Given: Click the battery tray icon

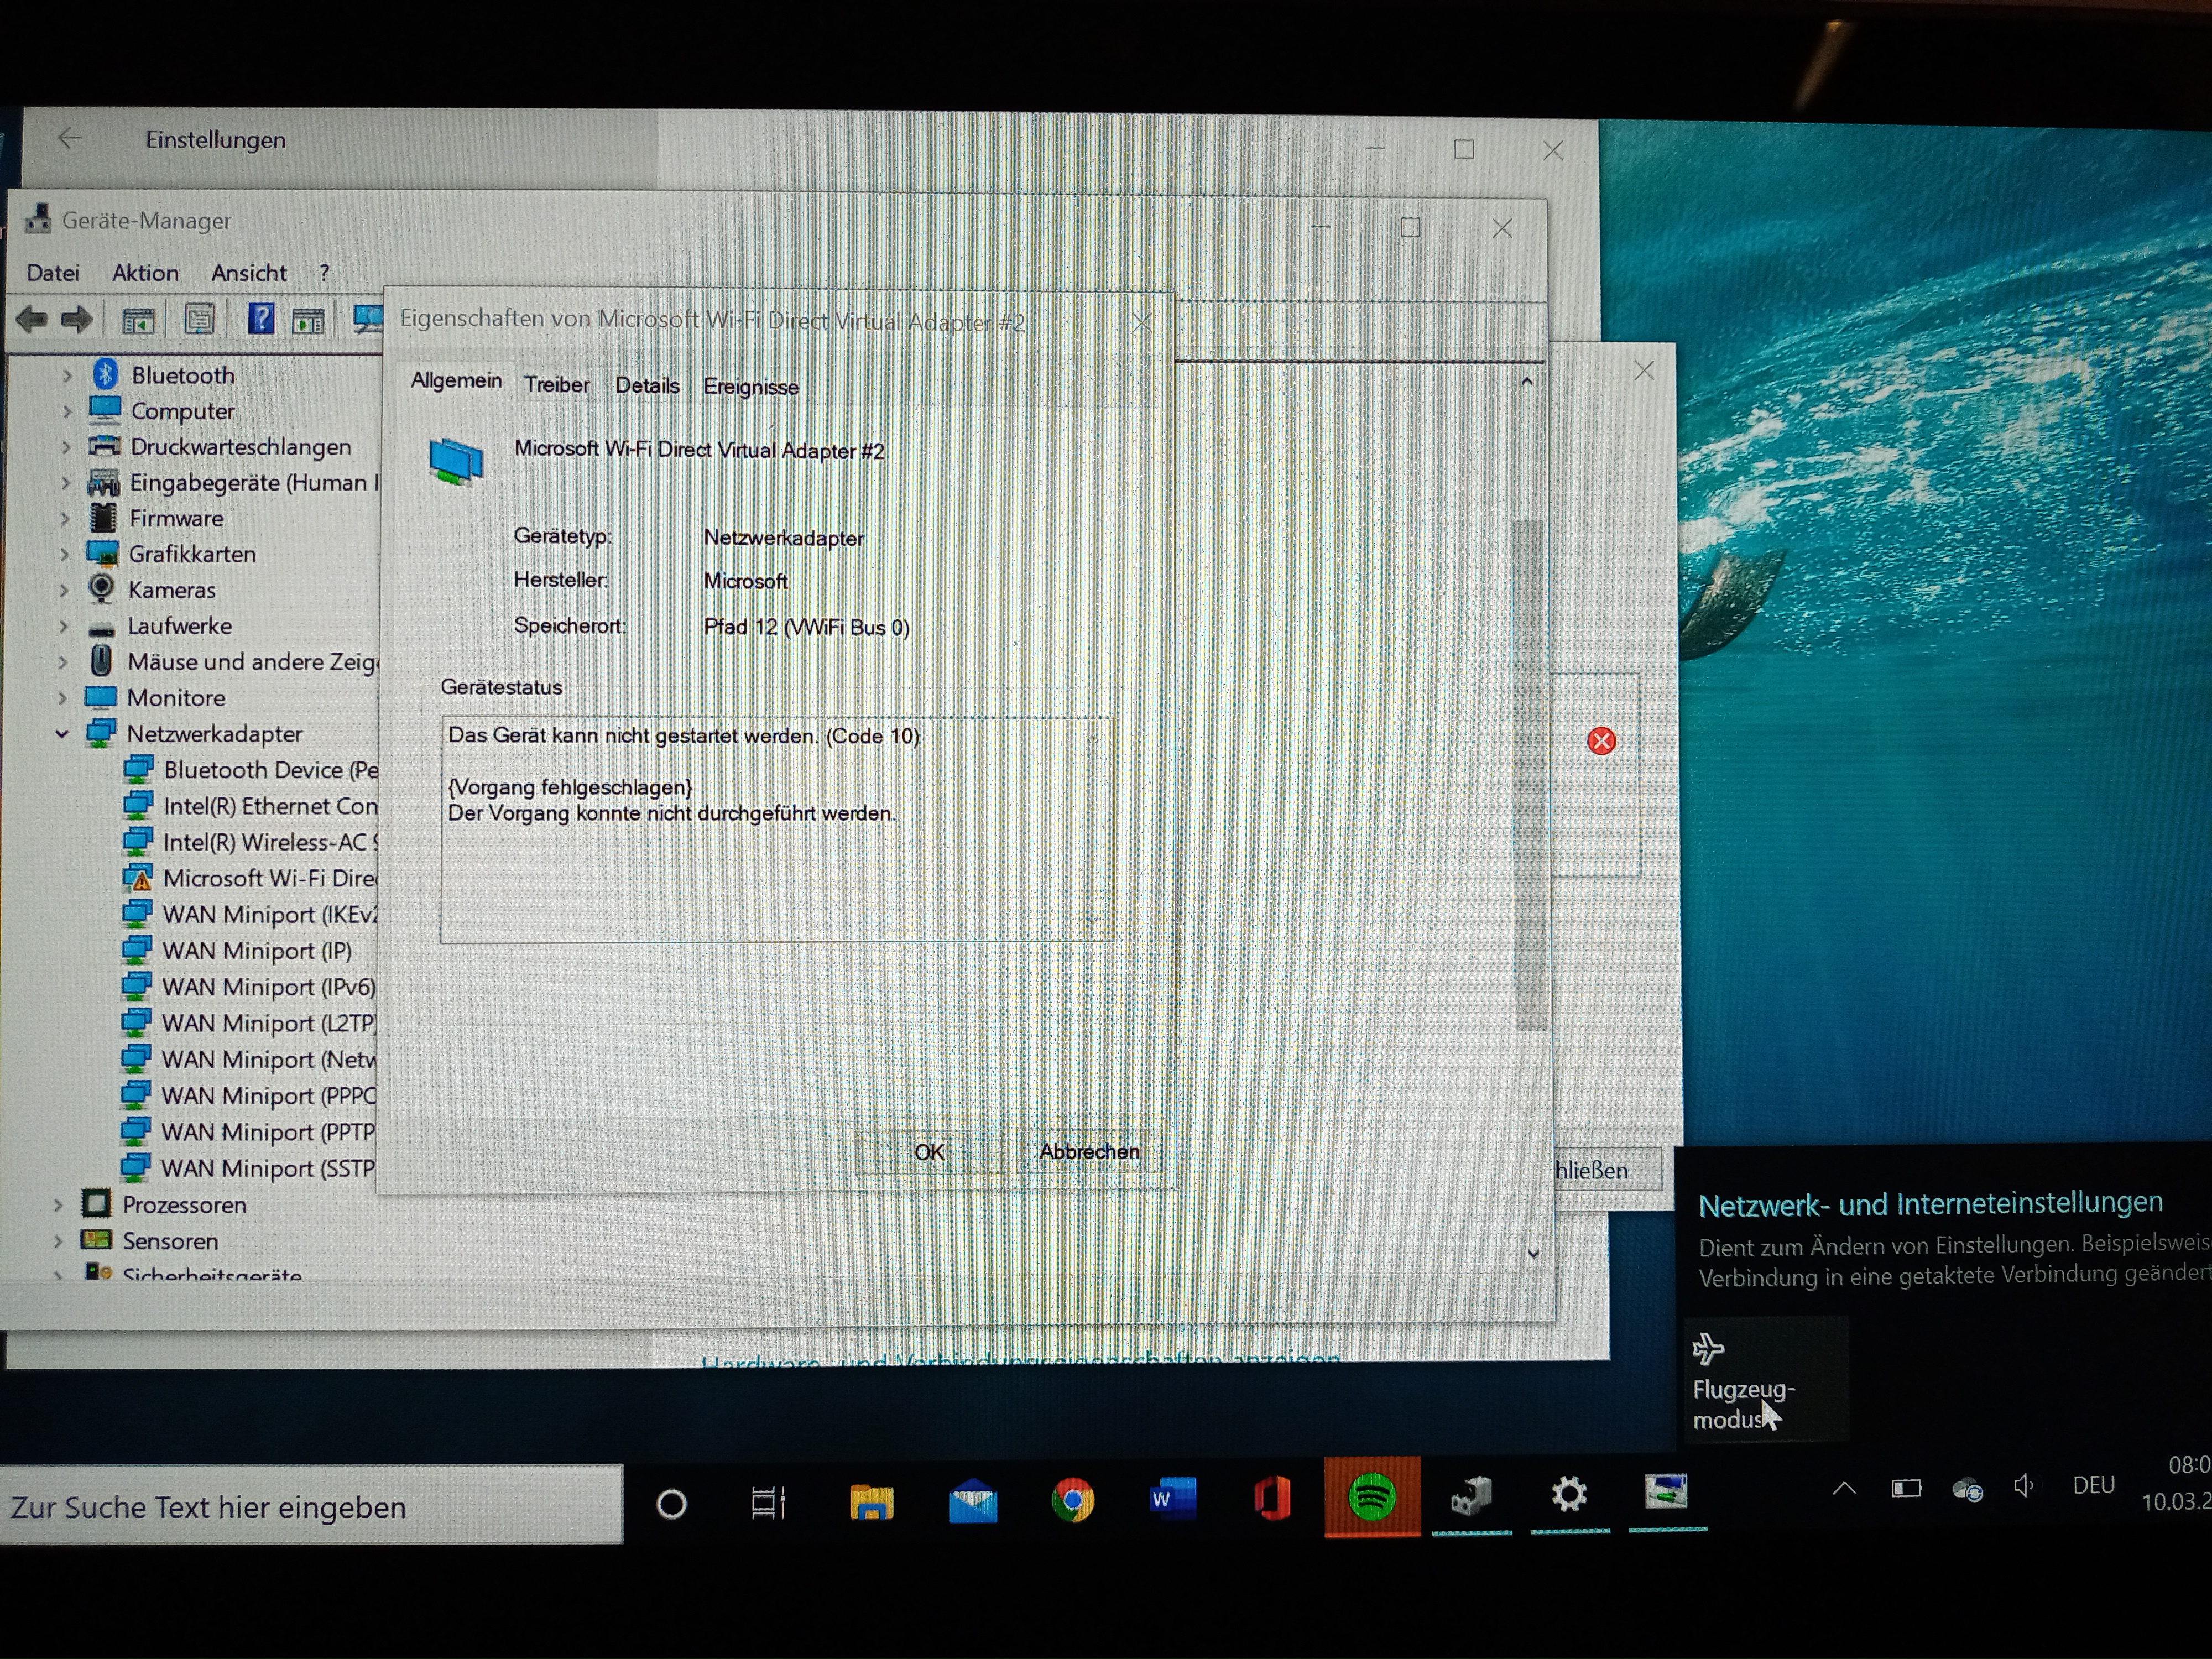Looking at the screenshot, I should click(x=1906, y=1488).
